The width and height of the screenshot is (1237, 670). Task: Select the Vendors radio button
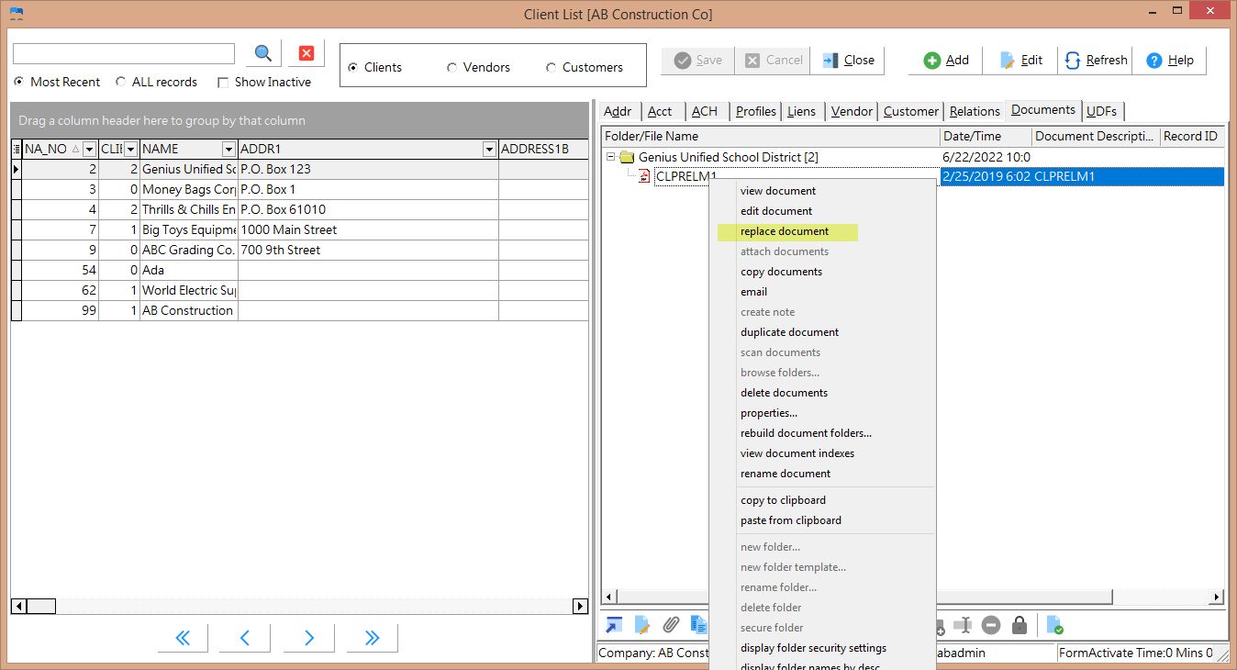[x=451, y=67]
